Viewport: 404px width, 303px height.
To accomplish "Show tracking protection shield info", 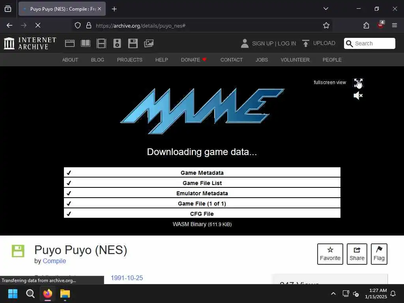I will [78, 25].
